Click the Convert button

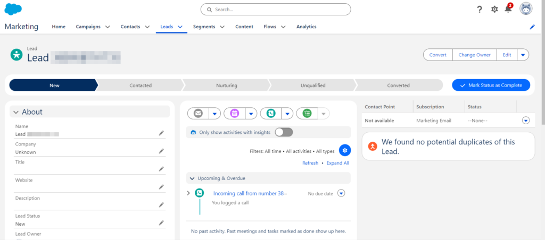pos(437,55)
